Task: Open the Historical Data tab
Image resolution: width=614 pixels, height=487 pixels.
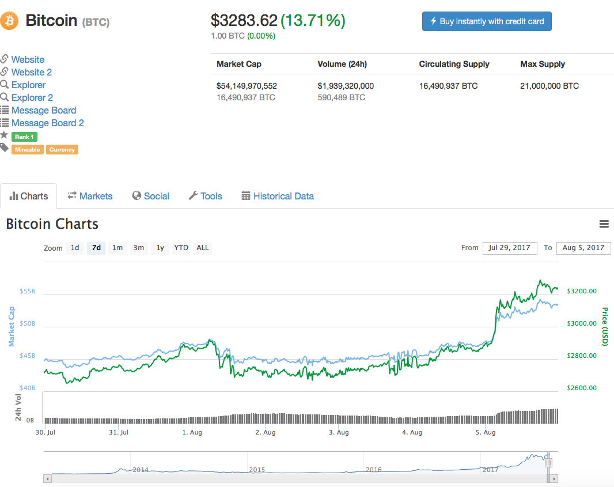Action: [278, 196]
